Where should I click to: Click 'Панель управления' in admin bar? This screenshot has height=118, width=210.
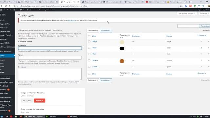pos(47,10)
